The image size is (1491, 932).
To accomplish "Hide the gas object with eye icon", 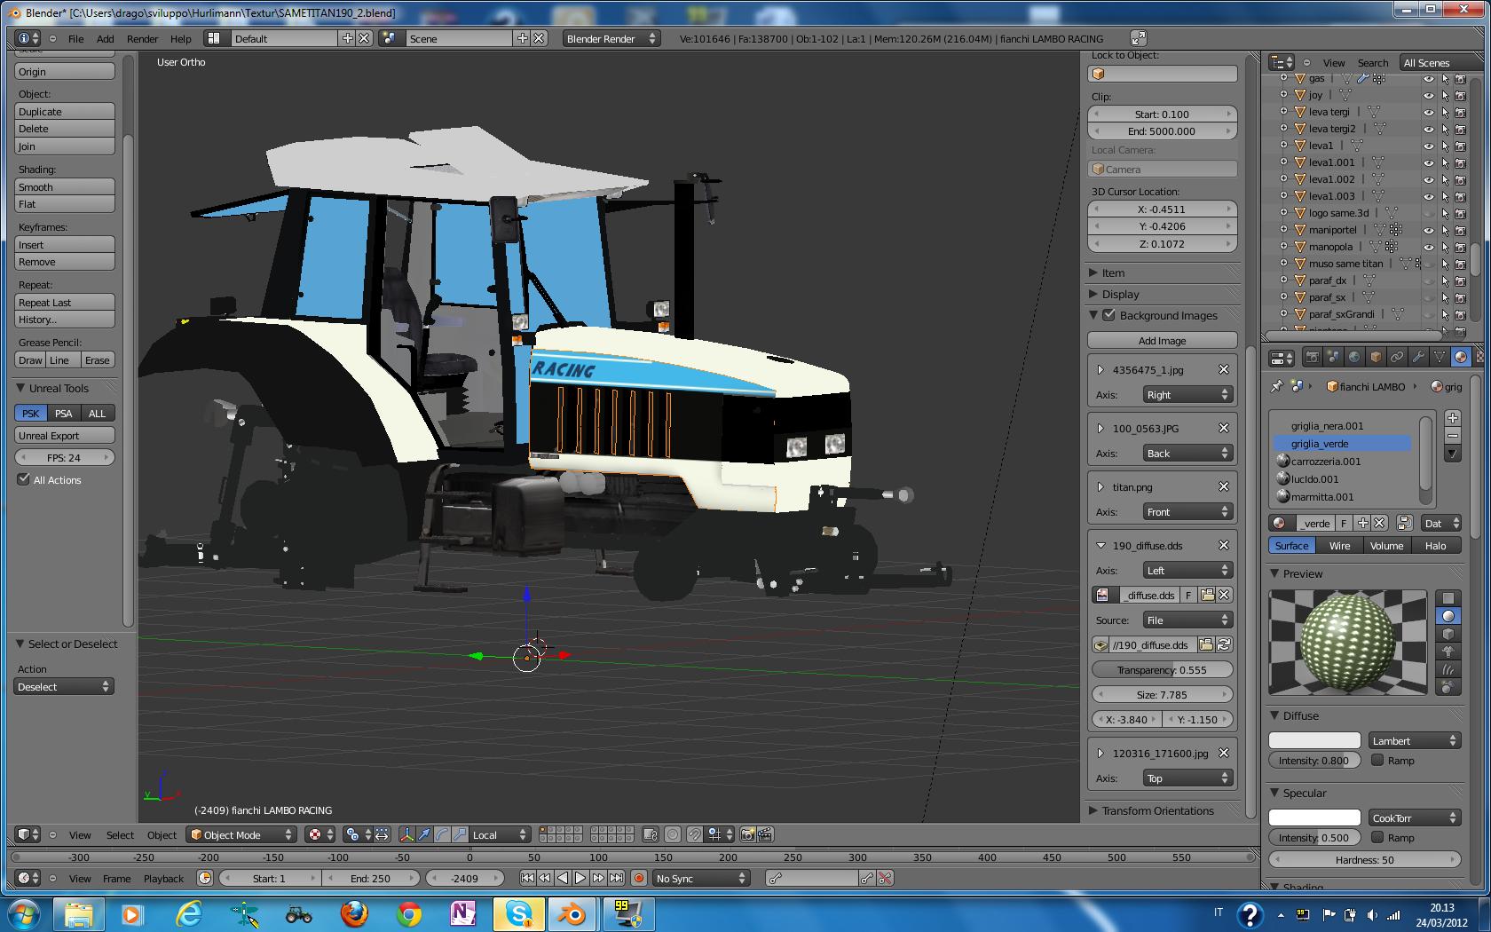I will coord(1429,78).
